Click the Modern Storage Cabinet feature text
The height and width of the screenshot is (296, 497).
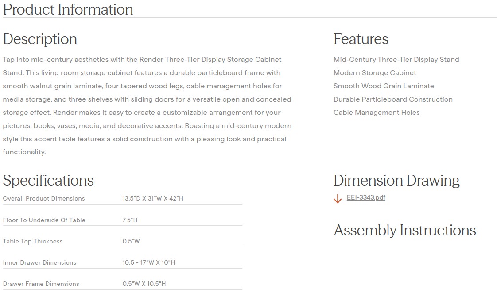375,73
